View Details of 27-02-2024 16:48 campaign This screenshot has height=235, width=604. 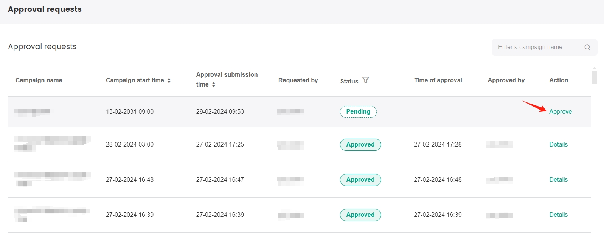(558, 180)
